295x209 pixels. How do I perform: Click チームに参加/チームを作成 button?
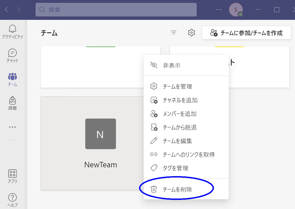[x=246, y=33]
